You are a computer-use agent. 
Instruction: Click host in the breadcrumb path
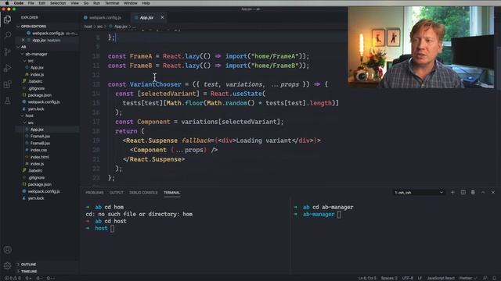[x=88, y=27]
